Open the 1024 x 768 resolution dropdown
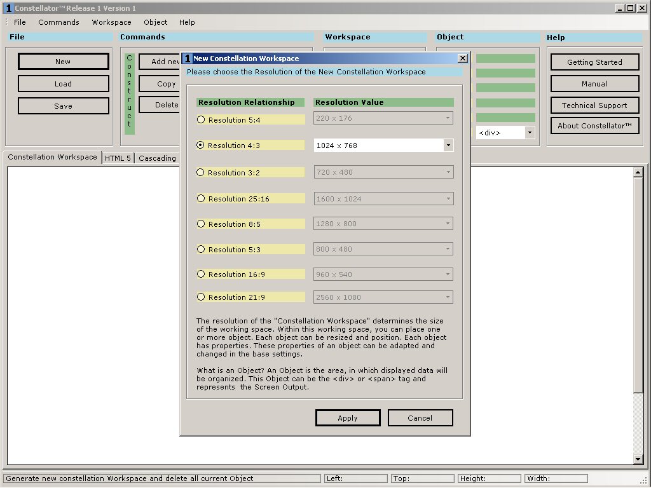The width and height of the screenshot is (651, 488). click(448, 146)
